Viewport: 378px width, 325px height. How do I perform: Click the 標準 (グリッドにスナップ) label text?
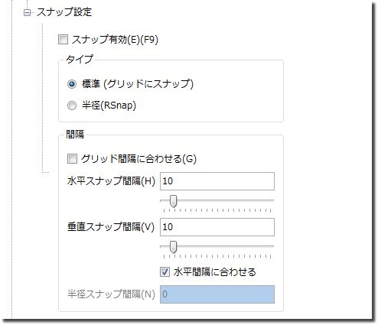click(138, 84)
